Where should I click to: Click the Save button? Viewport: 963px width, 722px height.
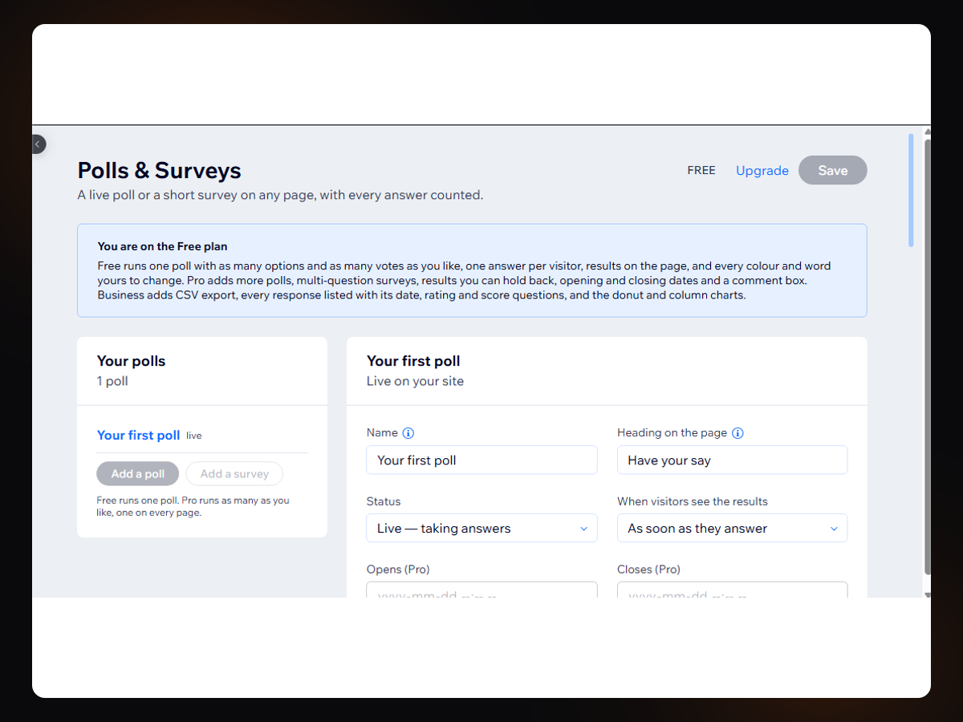pos(833,170)
